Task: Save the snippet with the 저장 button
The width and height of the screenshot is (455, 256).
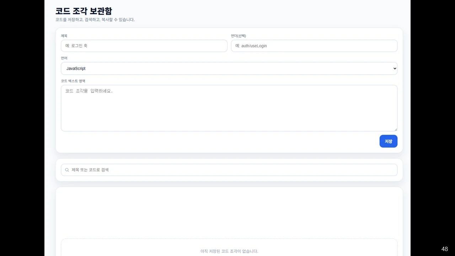Action: [x=389, y=141]
